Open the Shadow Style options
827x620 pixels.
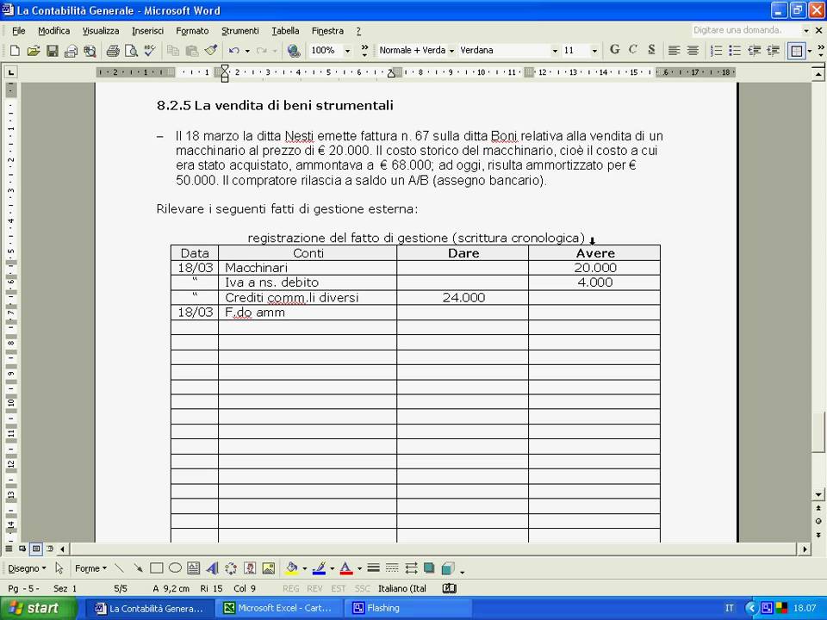(x=429, y=568)
